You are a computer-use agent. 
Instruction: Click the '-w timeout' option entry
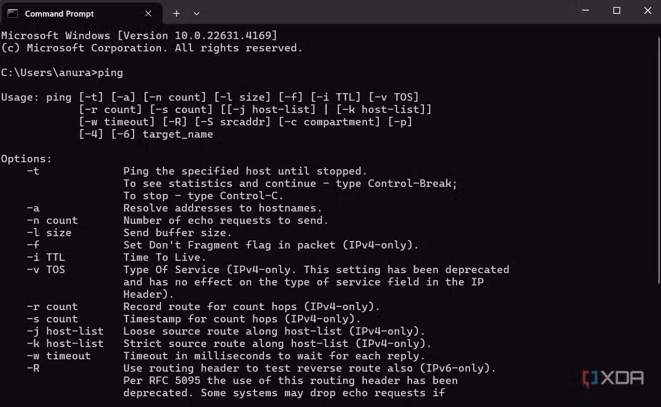click(59, 356)
